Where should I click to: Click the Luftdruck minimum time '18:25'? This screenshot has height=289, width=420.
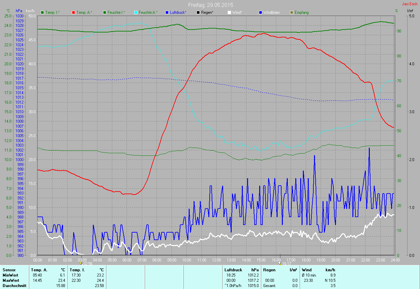pos(232,275)
